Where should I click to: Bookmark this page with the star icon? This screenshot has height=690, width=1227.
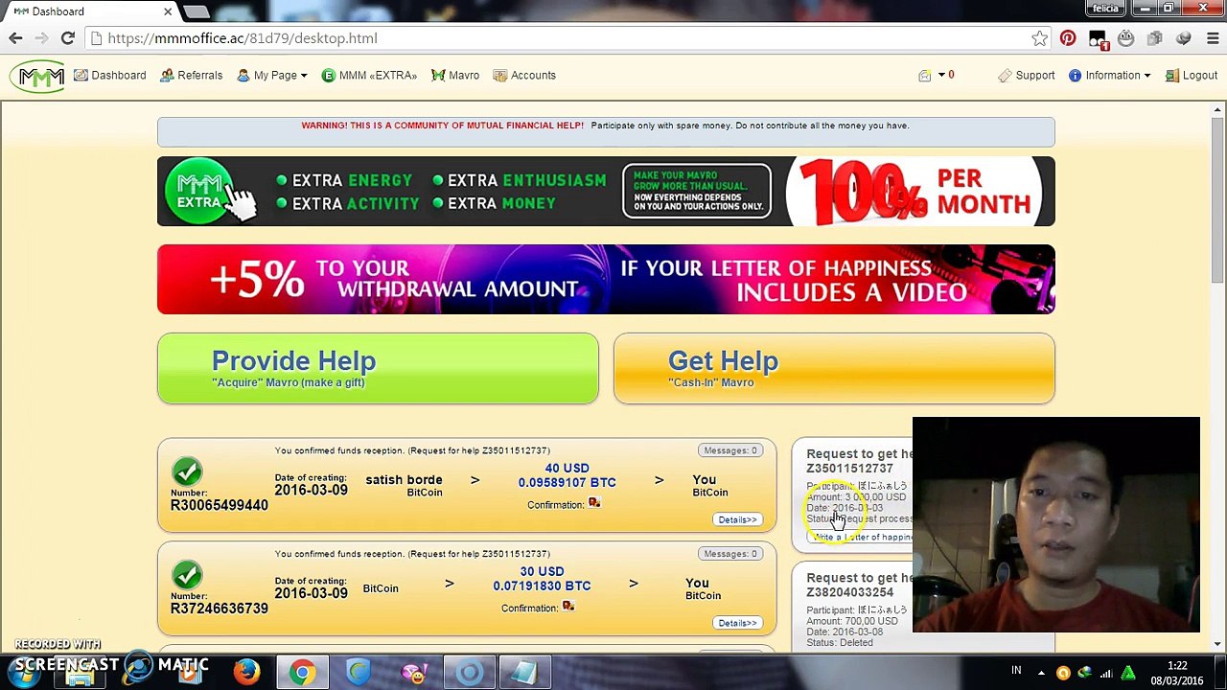(1039, 38)
